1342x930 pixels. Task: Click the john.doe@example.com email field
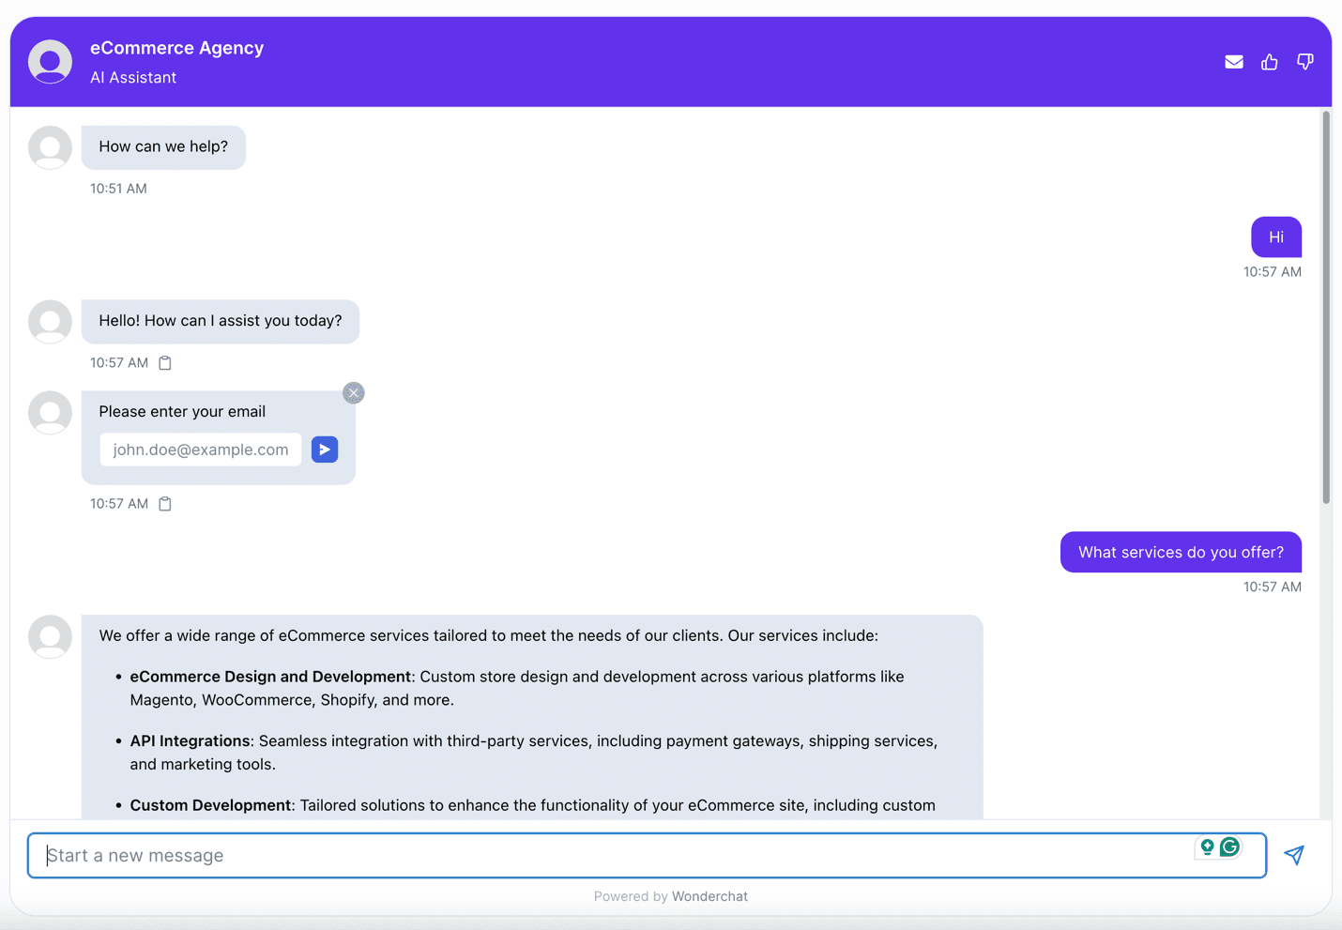(200, 450)
